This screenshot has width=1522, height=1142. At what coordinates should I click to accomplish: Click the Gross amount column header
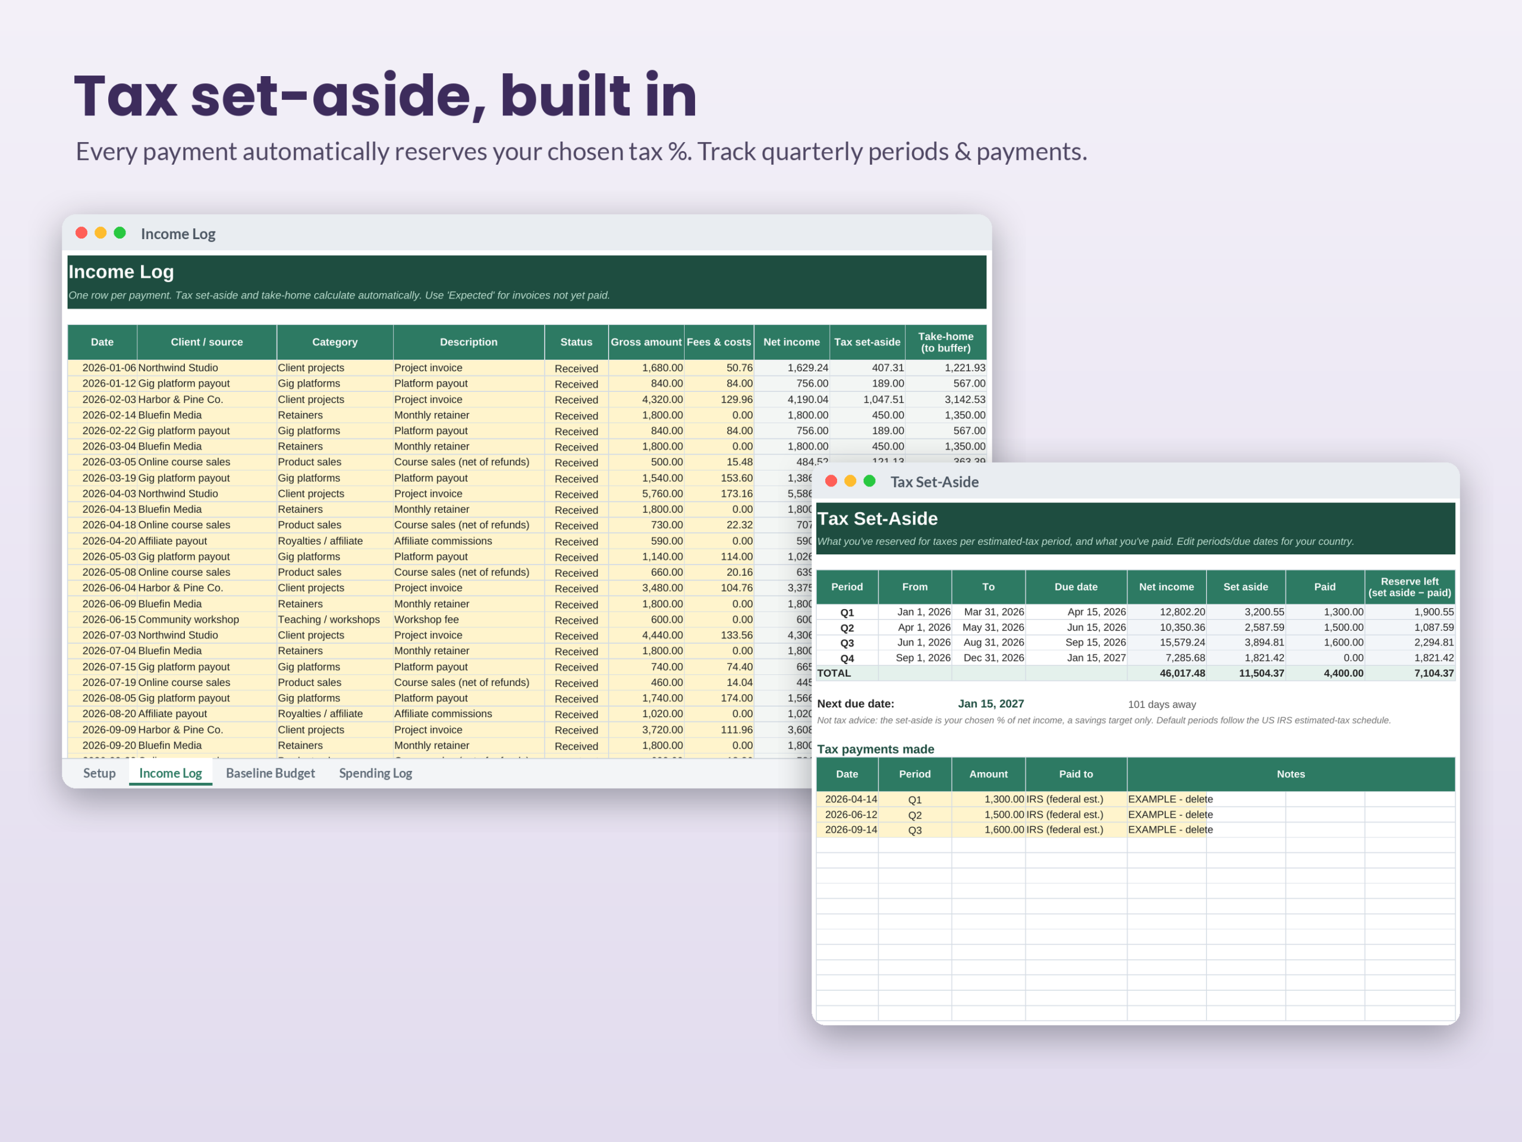click(646, 342)
